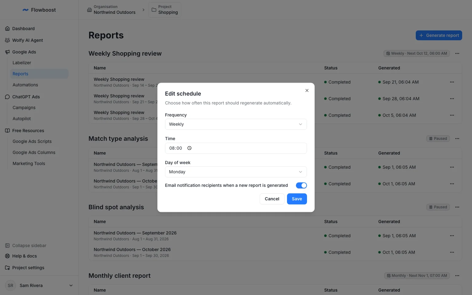
Task: Select the Reports sidebar item
Action: pos(39,74)
